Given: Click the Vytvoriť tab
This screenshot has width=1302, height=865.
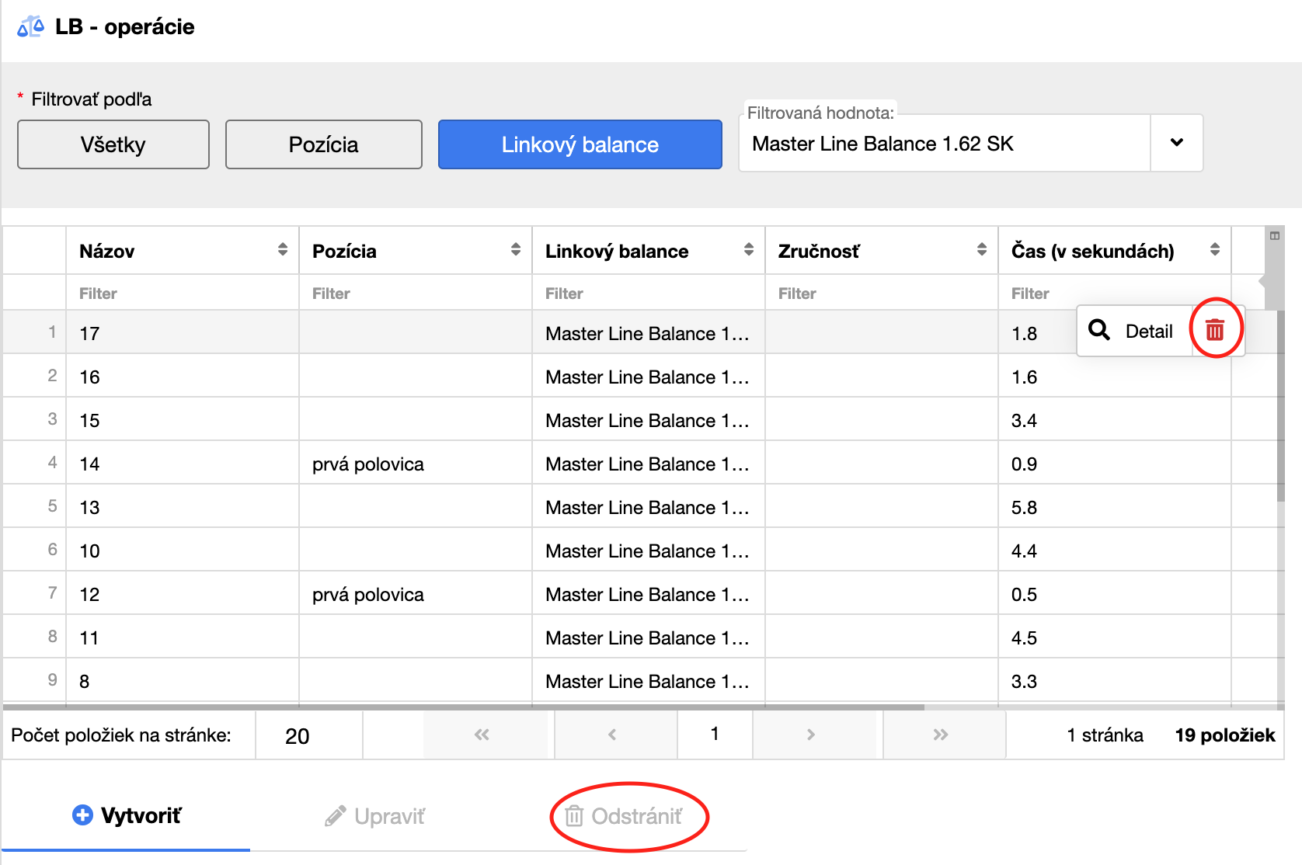Looking at the screenshot, I should [x=127, y=816].
